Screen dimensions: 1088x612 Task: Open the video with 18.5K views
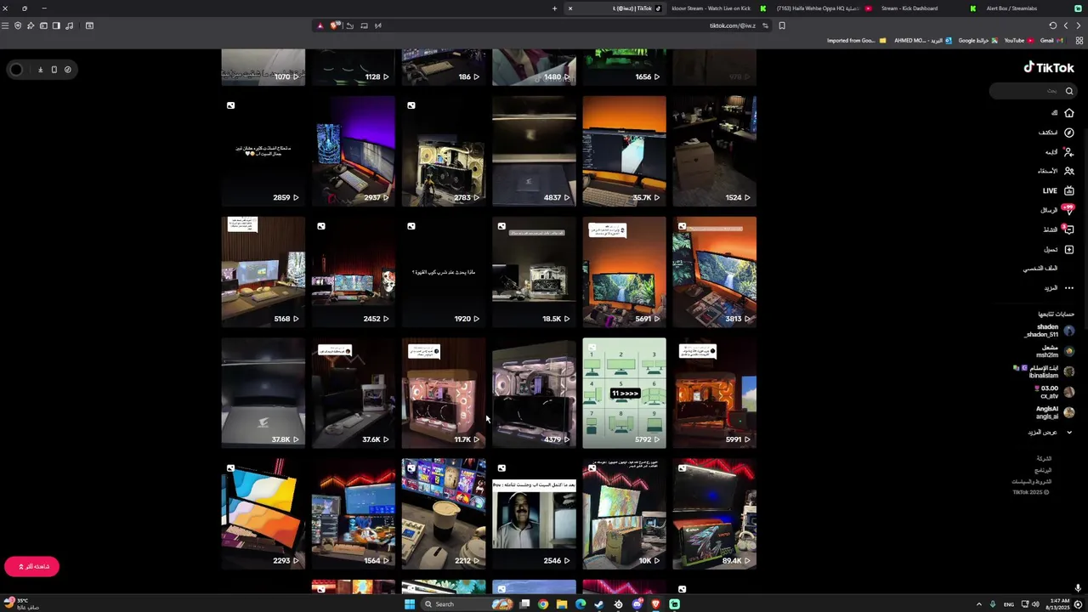coord(534,271)
